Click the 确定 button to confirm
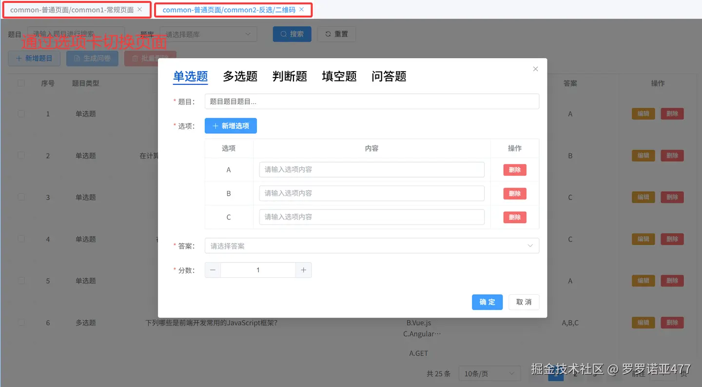The height and width of the screenshot is (387, 702). [487, 302]
